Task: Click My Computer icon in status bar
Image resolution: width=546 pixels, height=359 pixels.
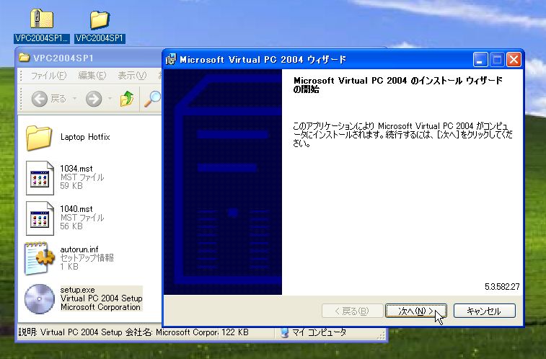Action: pyautogui.click(x=284, y=332)
